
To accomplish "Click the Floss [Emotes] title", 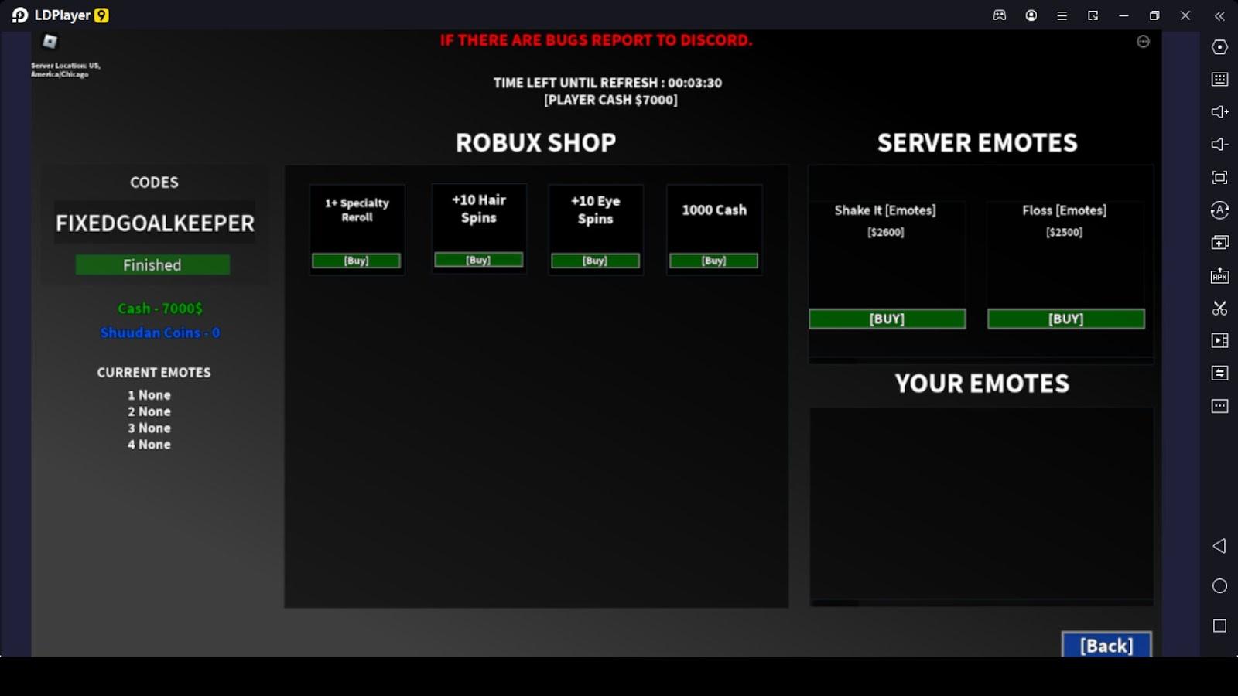I will click(1064, 210).
